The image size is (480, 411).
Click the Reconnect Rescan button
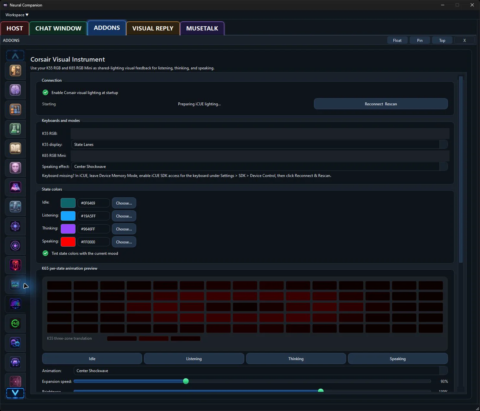click(x=381, y=104)
